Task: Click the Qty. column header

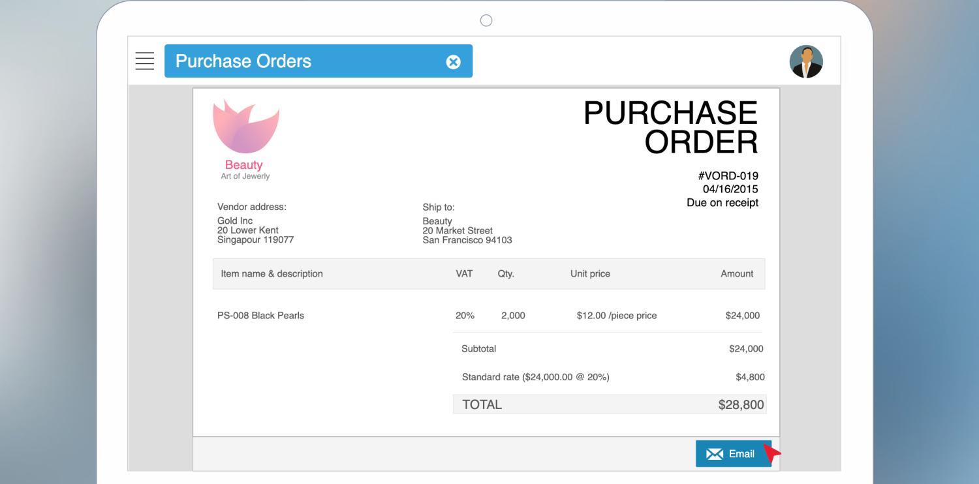Action: [x=506, y=274]
